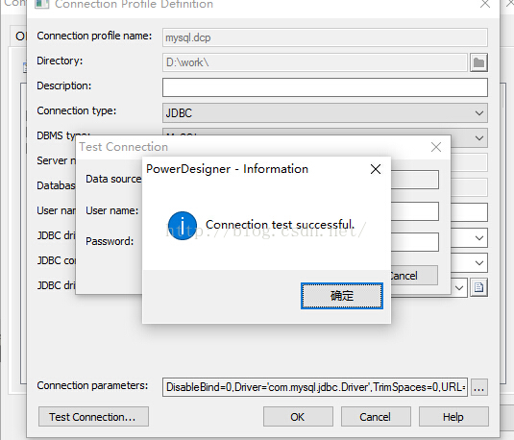Expand the JDBC driver class dropdown
The height and width of the screenshot is (440, 514).
[x=478, y=237]
